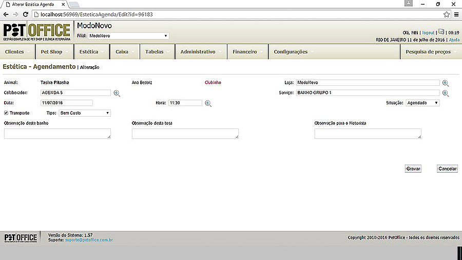
Task: Open the messages envelope icon in header
Action: (x=441, y=32)
